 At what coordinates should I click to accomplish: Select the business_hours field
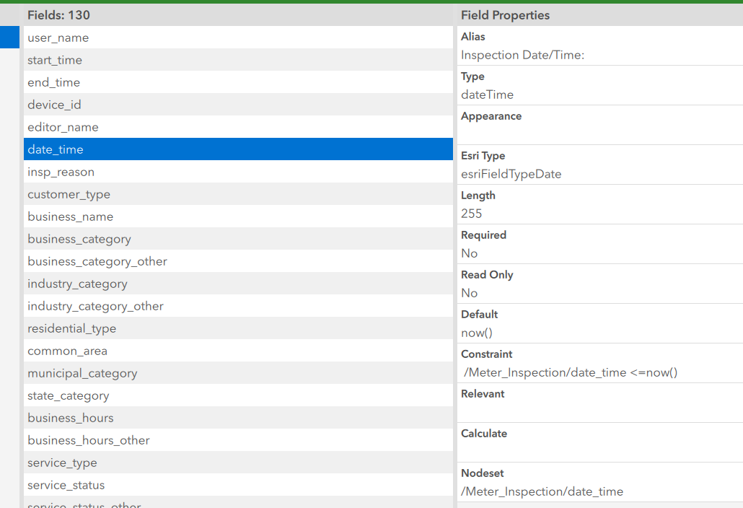pyautogui.click(x=70, y=418)
